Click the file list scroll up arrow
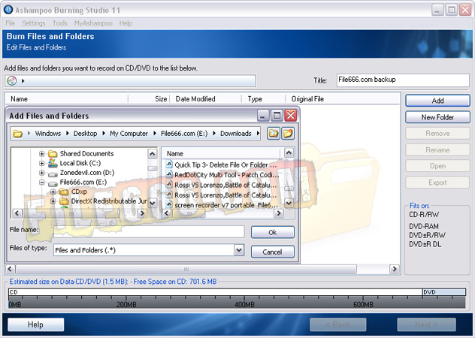The height and width of the screenshot is (338, 475). click(289, 153)
